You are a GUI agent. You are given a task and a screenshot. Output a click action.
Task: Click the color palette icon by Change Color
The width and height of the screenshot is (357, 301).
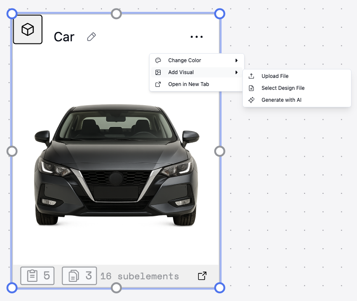click(158, 60)
